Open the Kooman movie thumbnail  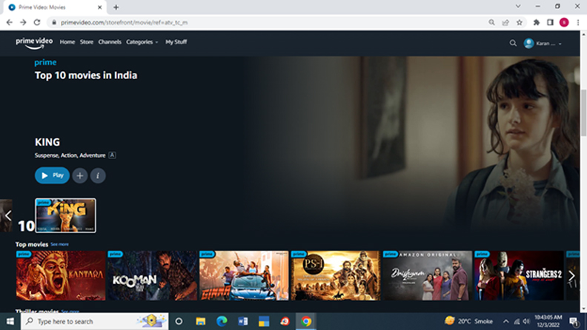point(153,275)
